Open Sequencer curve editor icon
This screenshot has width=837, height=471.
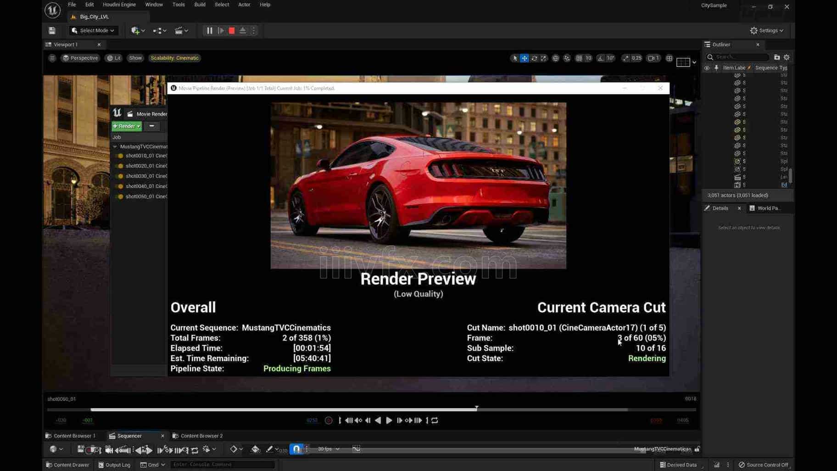pos(356,449)
